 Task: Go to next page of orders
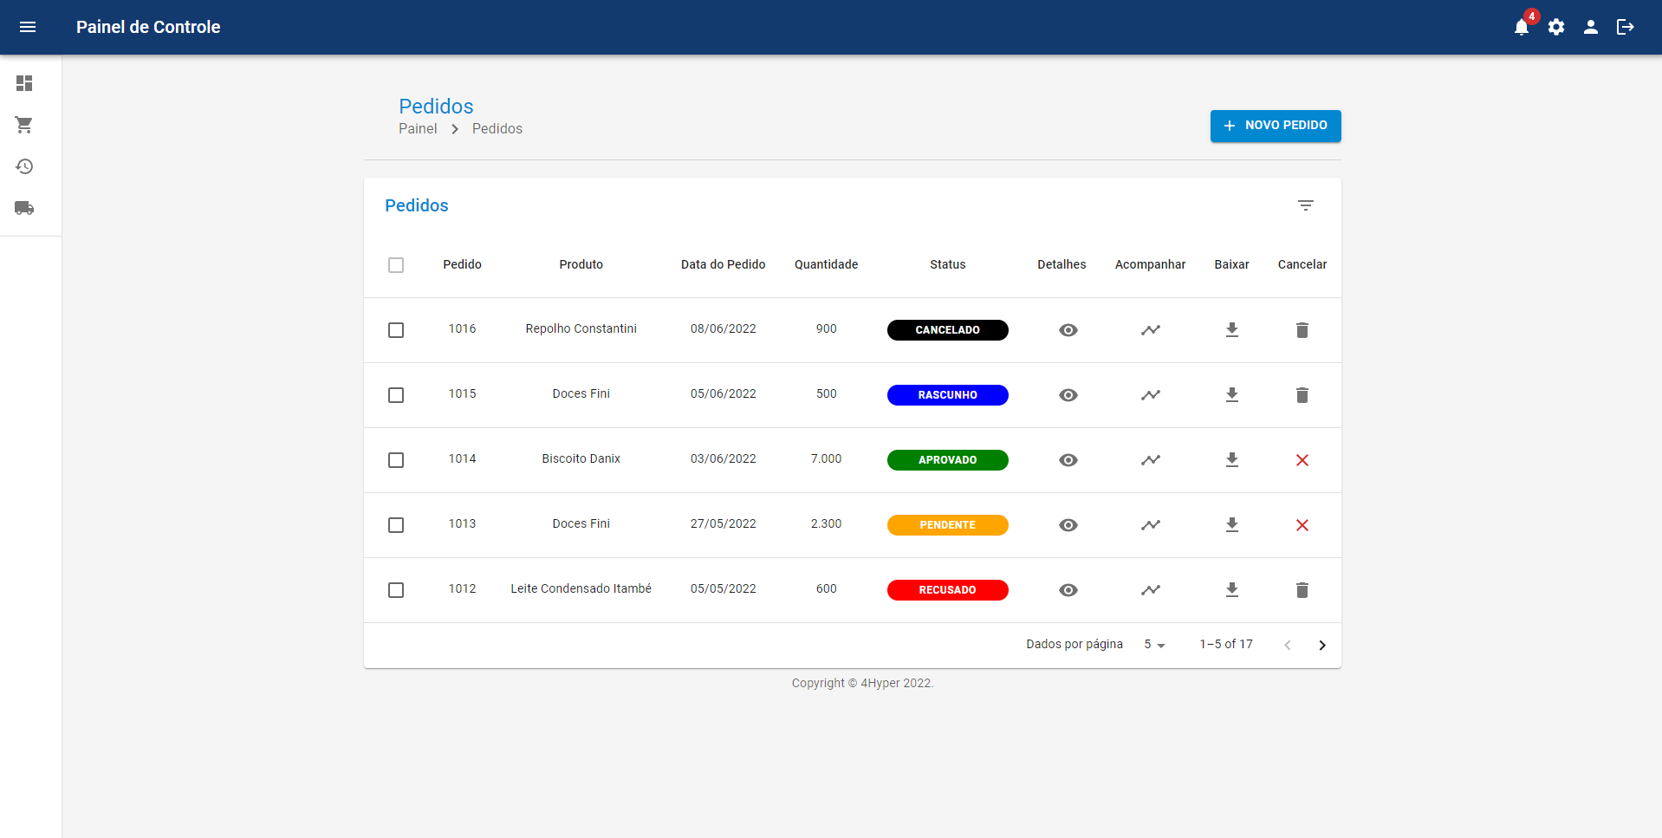click(x=1321, y=645)
